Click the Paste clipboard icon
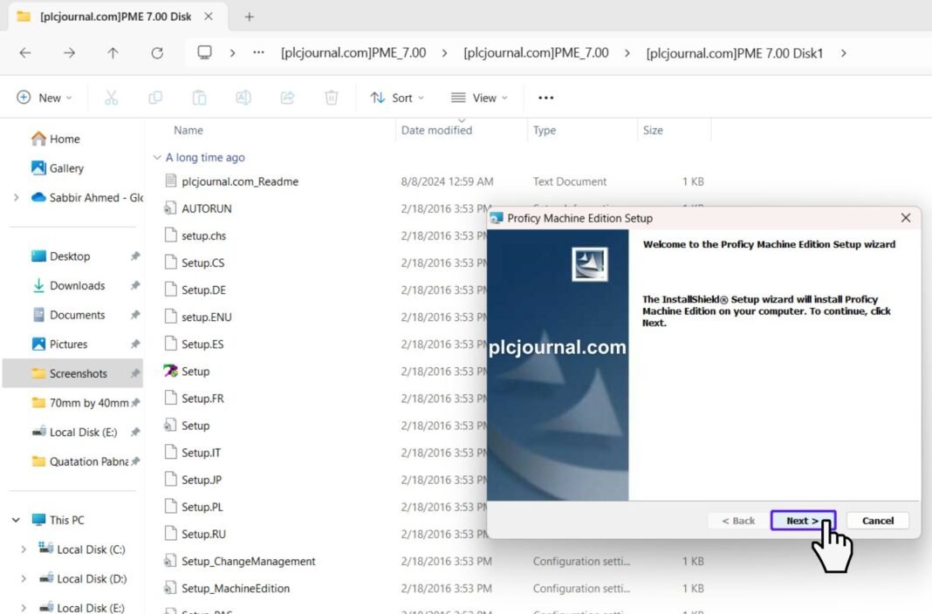 click(x=199, y=98)
